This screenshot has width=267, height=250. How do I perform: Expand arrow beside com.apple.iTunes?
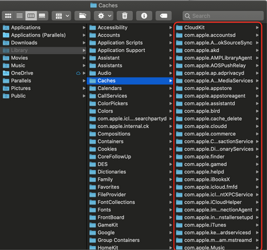click(x=257, y=225)
